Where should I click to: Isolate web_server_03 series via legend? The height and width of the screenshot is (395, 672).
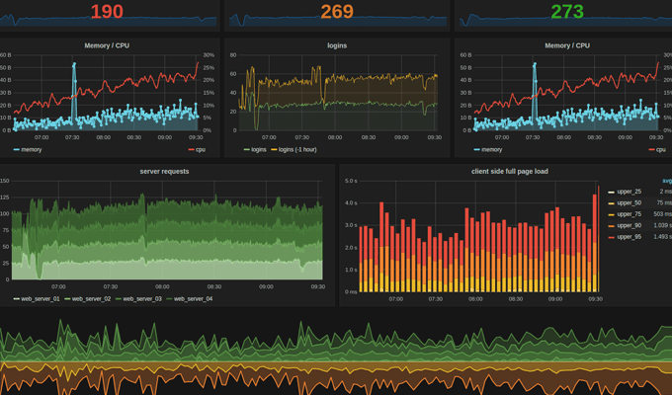tap(142, 298)
